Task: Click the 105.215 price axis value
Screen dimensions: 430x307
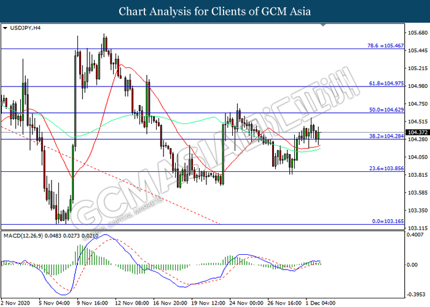Action: [418, 68]
